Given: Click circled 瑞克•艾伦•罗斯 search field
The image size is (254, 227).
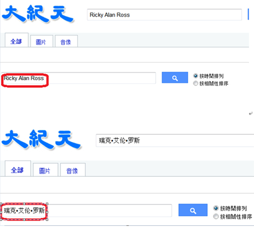Looking at the screenshot, I should pyautogui.click(x=86, y=211).
